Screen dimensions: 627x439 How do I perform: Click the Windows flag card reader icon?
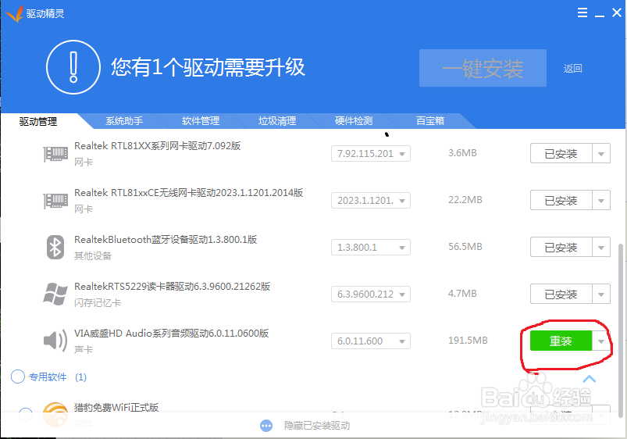55,294
